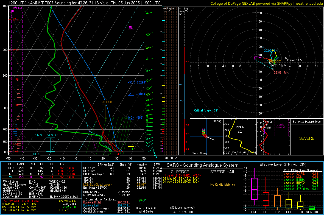This screenshot has width=324, height=215.
Task: Click the 'SARS - Sounding Analogue System' heading
Action: [202, 165]
